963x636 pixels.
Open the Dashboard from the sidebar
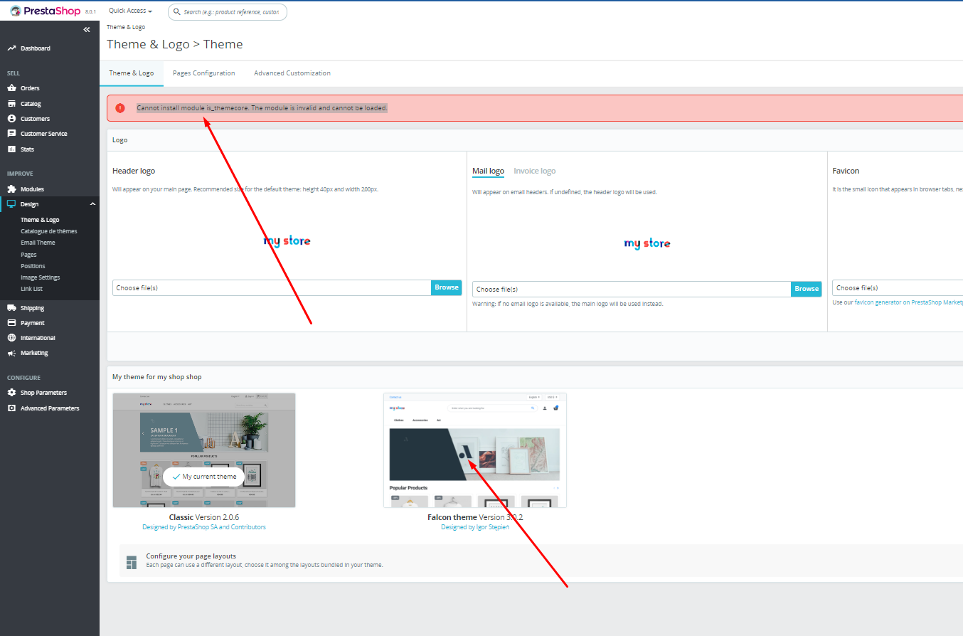(11, 48)
